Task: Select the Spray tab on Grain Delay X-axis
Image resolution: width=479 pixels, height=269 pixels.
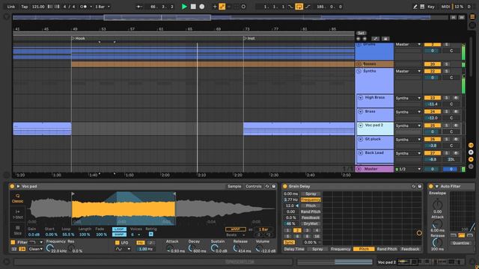Action: tap(317, 249)
